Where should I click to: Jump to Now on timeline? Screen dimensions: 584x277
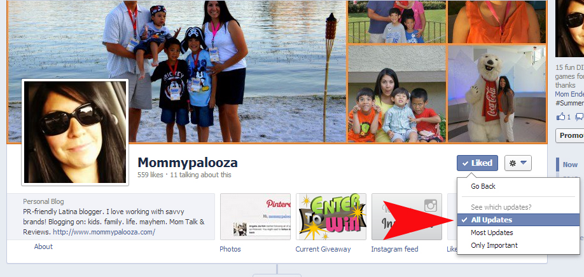pos(570,165)
